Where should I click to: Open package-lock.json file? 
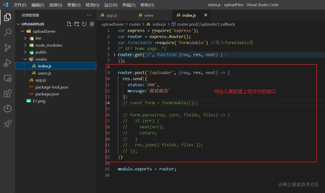pos(56,87)
